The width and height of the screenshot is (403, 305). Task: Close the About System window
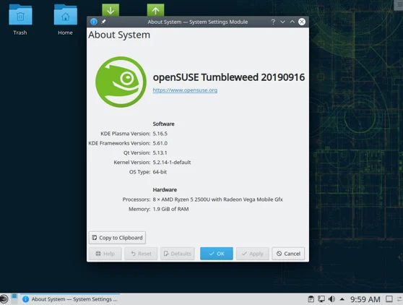(302, 22)
